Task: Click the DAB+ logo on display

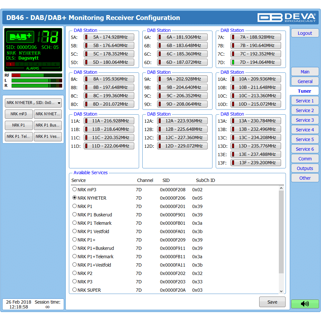Action: pyautogui.click(x=20, y=37)
